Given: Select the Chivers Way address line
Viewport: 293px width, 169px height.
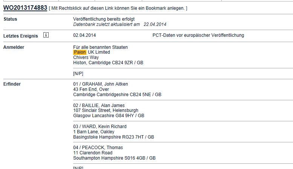Looking at the screenshot, I should (x=86, y=57).
